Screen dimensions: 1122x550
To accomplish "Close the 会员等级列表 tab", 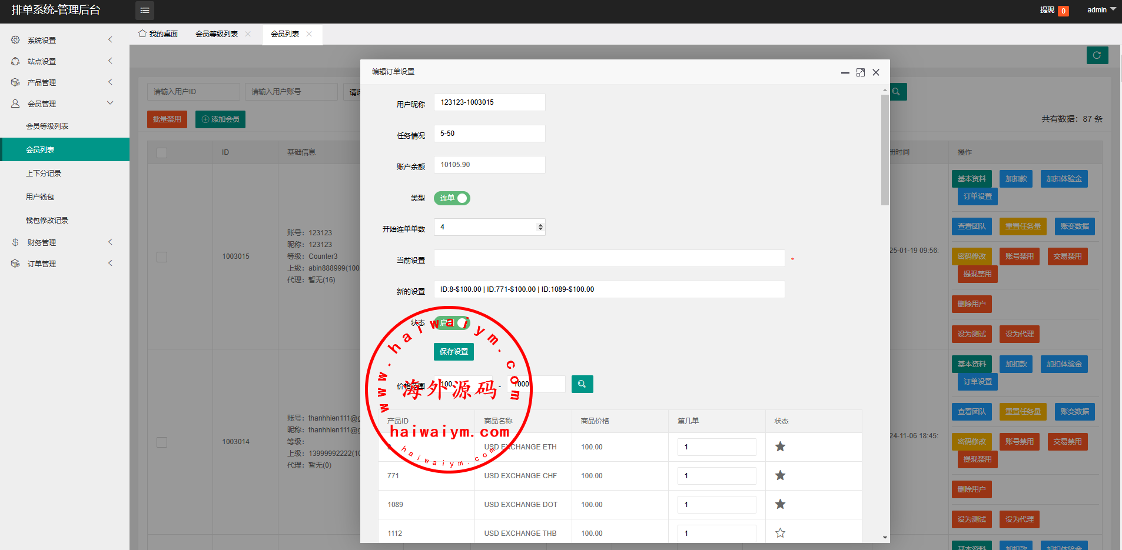I will pos(248,34).
